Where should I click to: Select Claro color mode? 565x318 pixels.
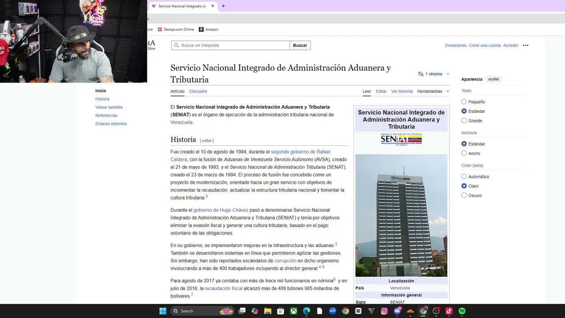click(x=464, y=186)
